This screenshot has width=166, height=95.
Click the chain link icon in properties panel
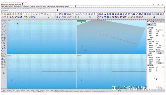coord(152,24)
